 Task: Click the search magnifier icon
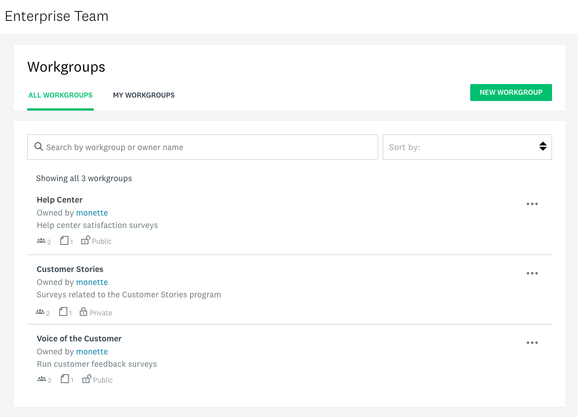tap(38, 147)
